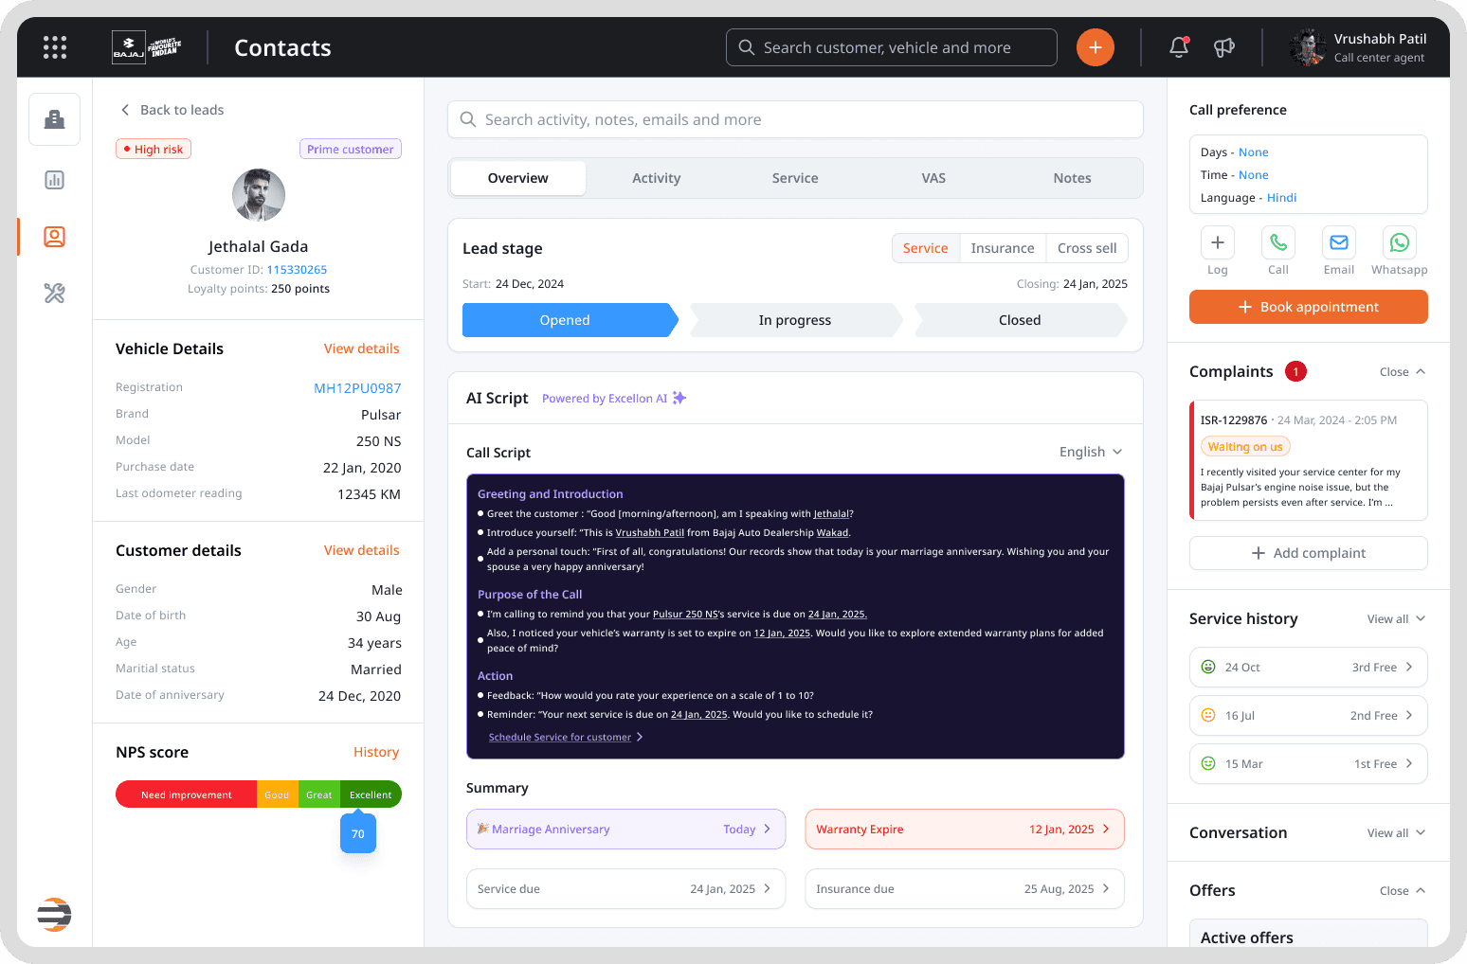Click the High risk tag
The height and width of the screenshot is (964, 1467).
(154, 149)
